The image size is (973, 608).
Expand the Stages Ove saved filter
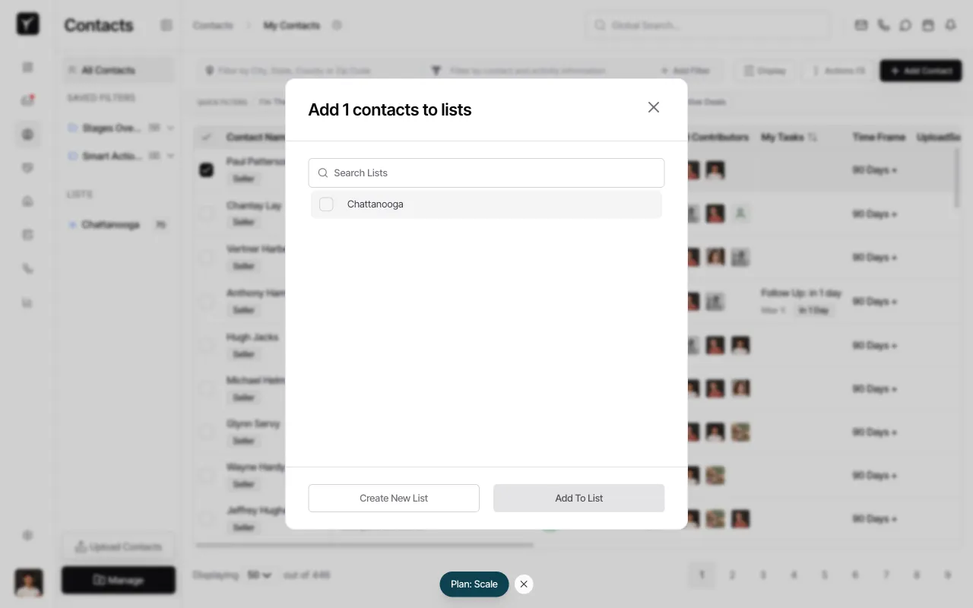point(170,128)
